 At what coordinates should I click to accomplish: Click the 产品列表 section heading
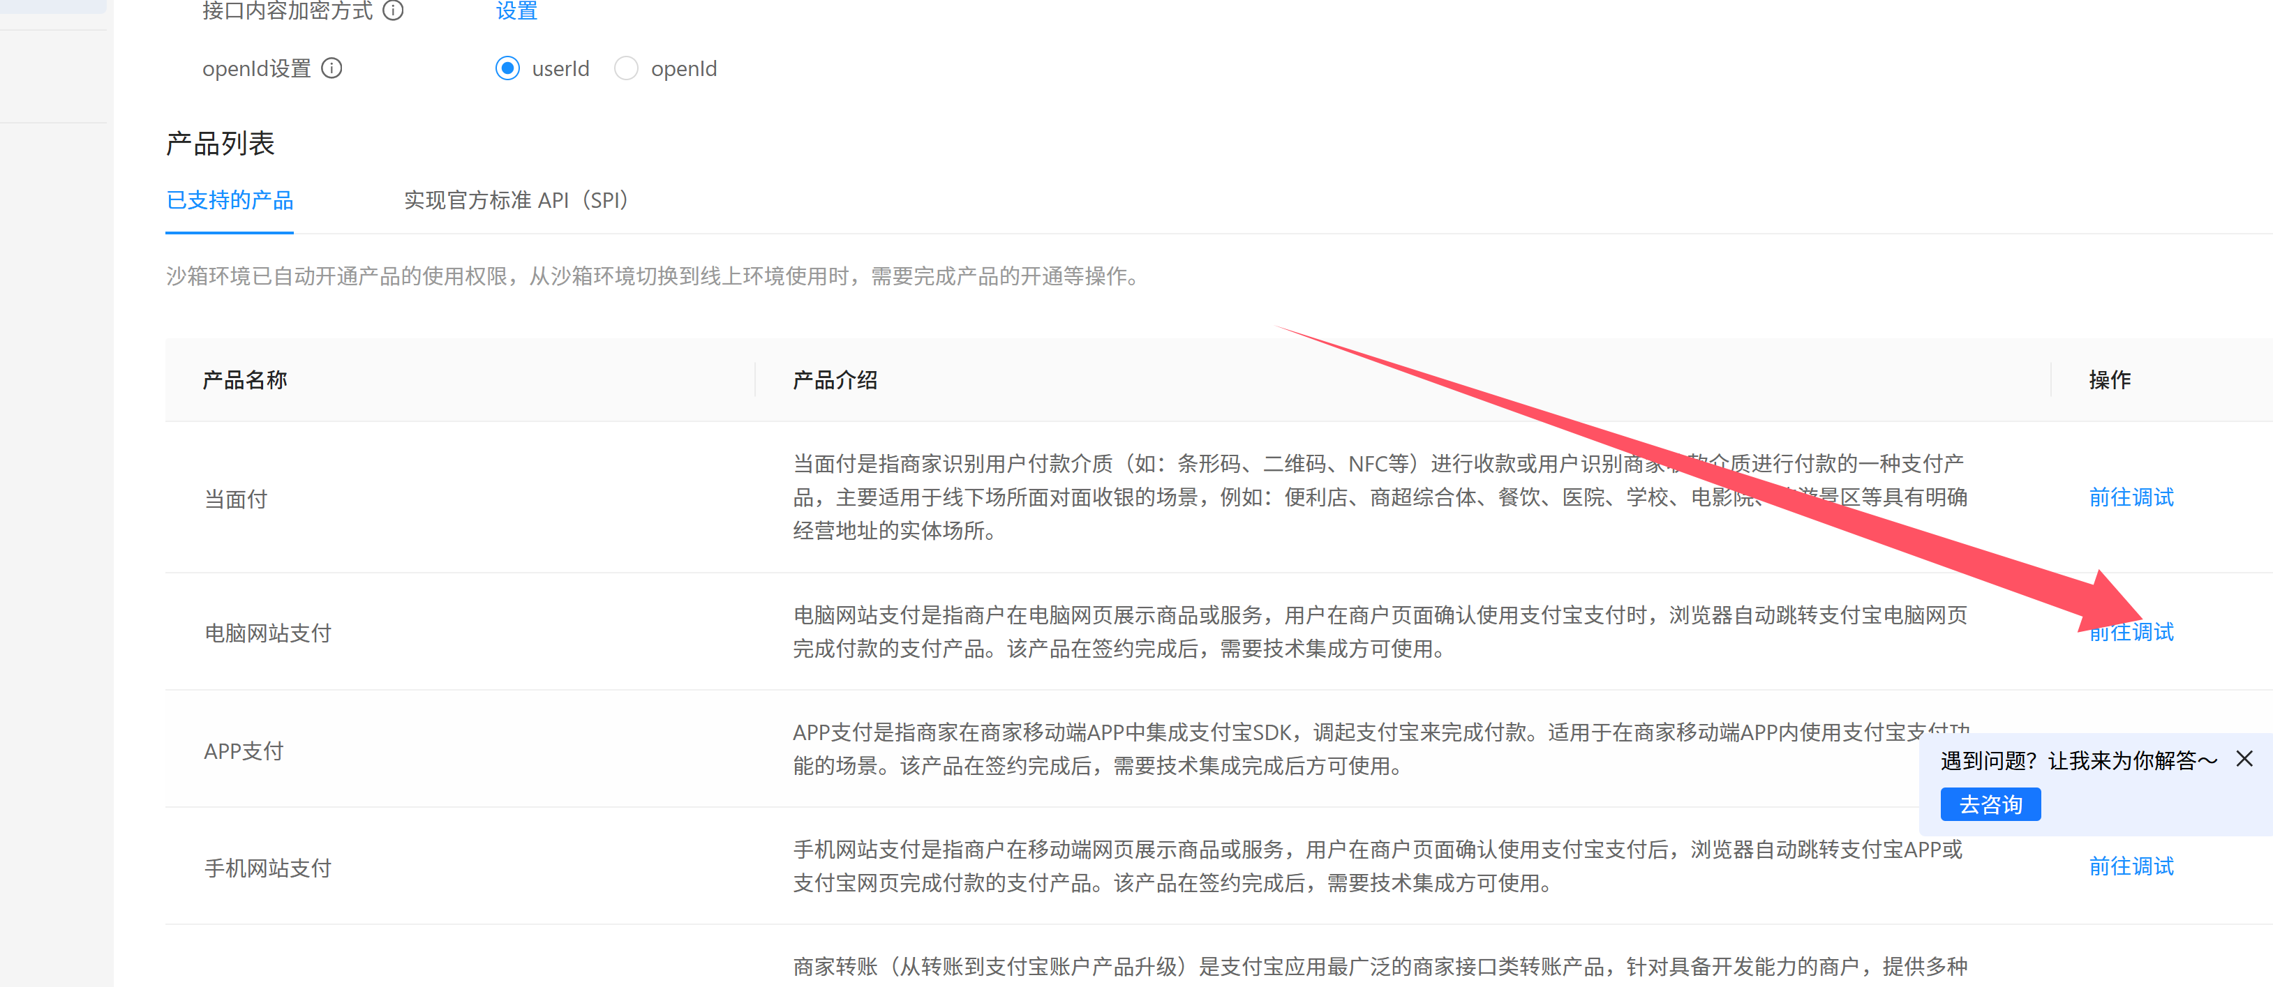coord(220,143)
